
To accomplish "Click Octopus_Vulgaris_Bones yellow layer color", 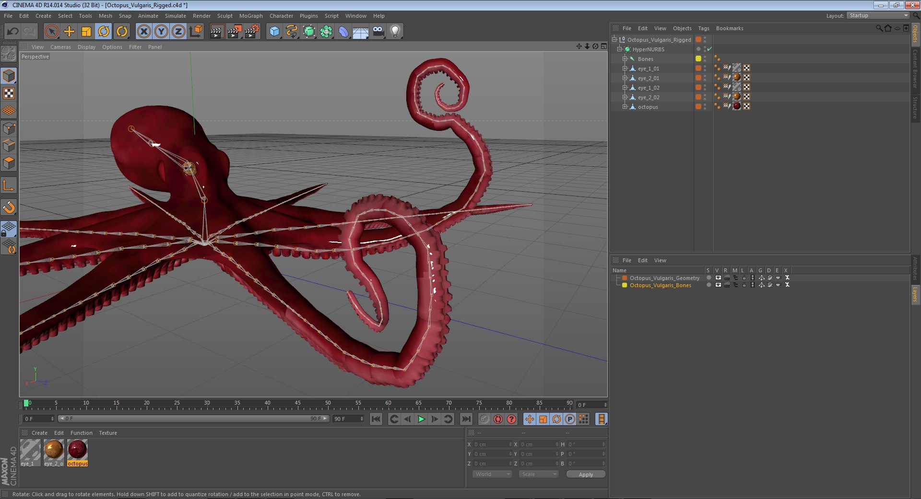I will coord(625,285).
